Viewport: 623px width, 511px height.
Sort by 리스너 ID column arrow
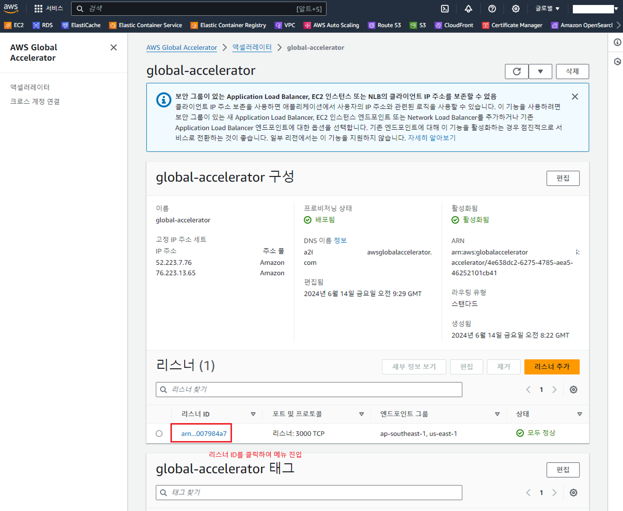coord(253,414)
